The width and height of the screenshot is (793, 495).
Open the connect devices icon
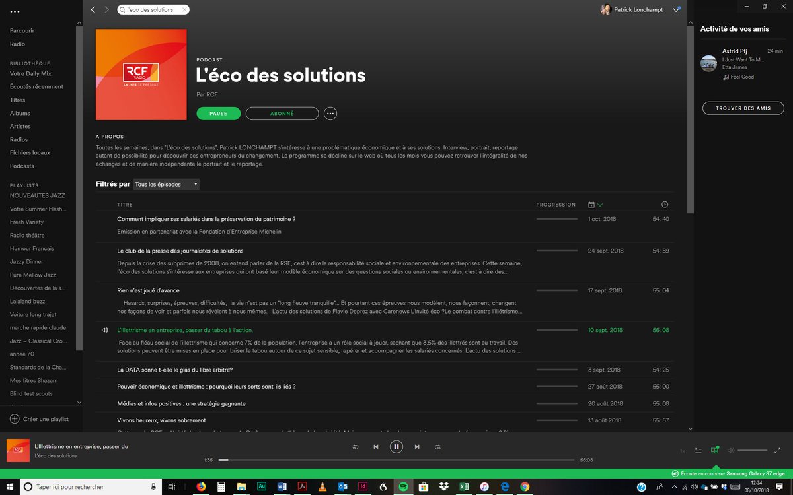(714, 450)
